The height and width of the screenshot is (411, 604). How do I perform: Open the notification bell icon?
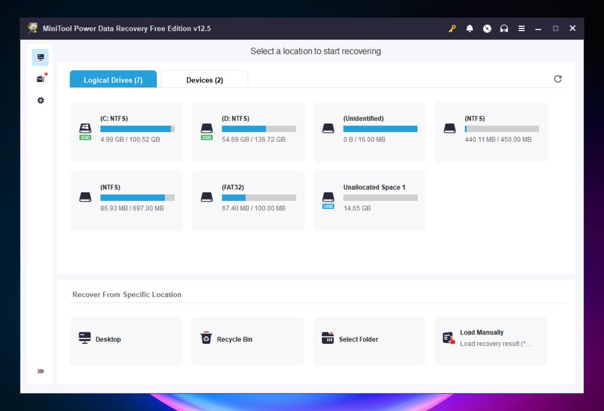(x=469, y=28)
